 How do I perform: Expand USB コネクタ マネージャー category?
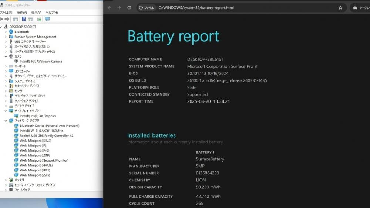[x=6, y=42]
